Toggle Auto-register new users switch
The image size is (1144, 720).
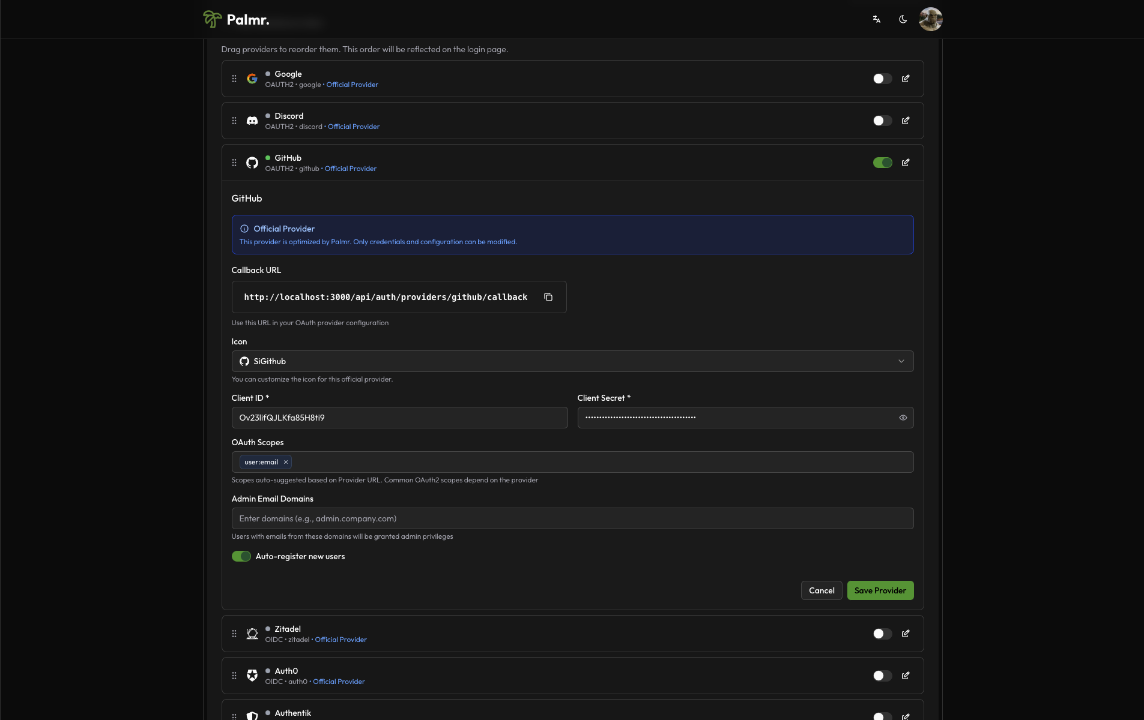[x=241, y=556]
